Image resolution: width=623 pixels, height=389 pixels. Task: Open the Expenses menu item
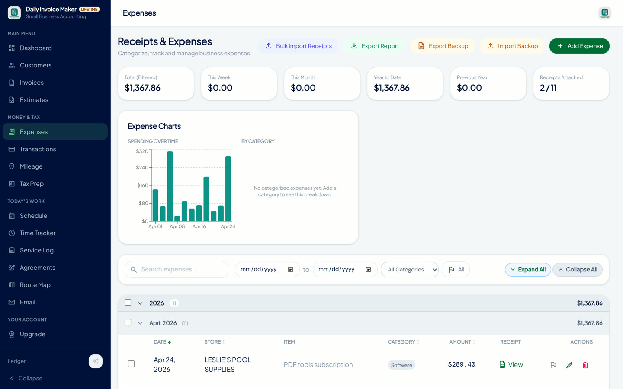pyautogui.click(x=55, y=132)
